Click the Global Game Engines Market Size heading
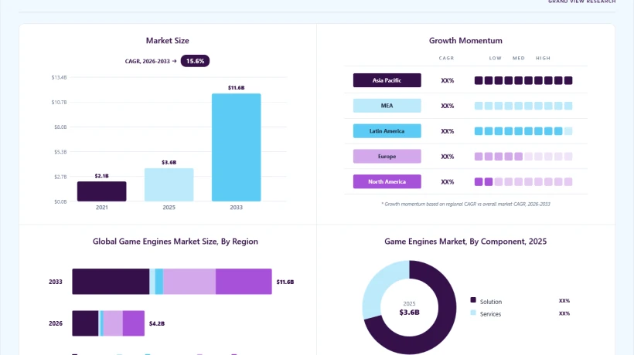The width and height of the screenshot is (634, 355). 175,242
